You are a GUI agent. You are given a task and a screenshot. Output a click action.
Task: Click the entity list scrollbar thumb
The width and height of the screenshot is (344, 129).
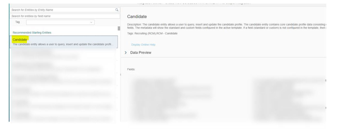(x=119, y=28)
